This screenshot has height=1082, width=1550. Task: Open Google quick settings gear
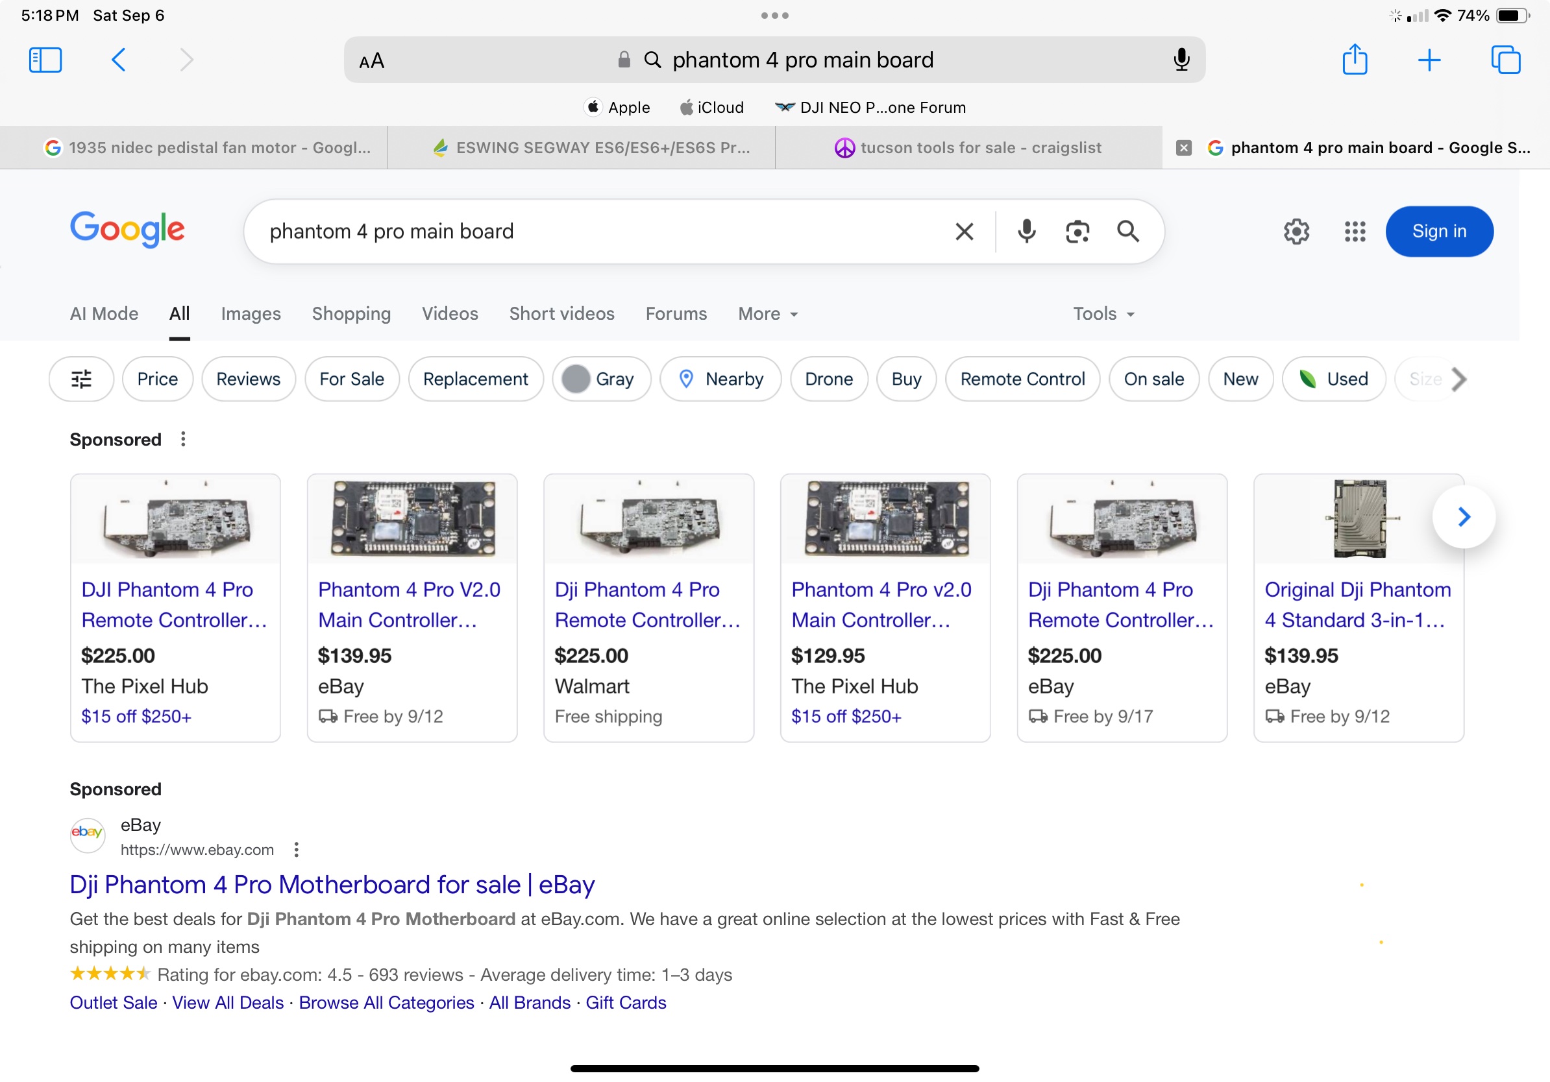click(x=1296, y=232)
